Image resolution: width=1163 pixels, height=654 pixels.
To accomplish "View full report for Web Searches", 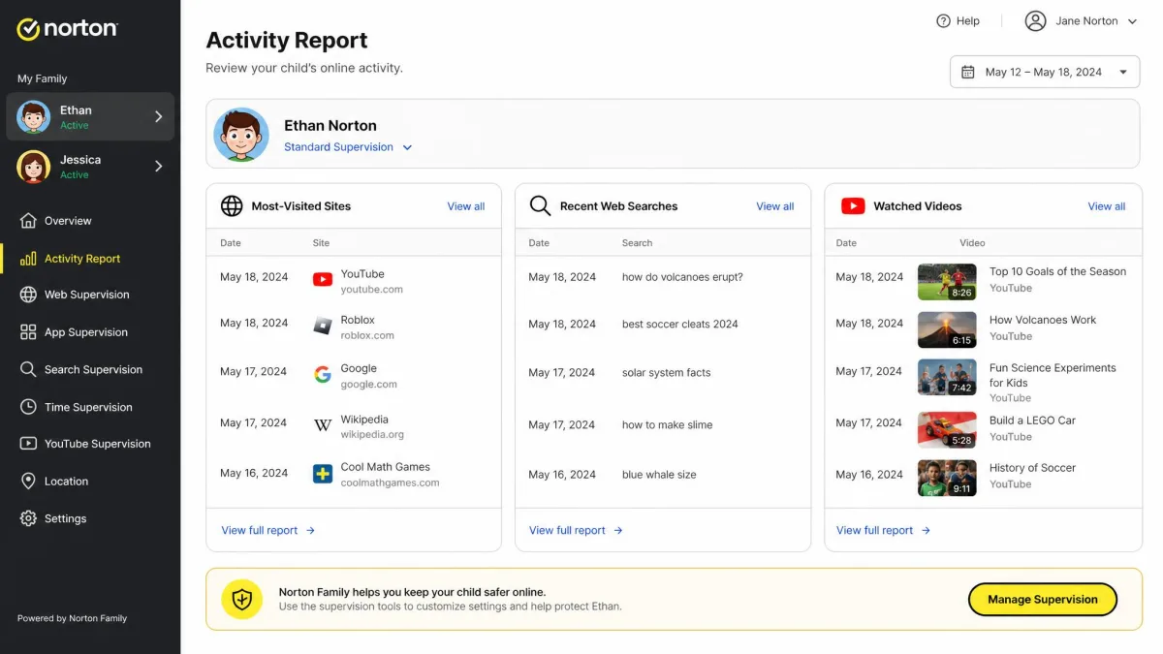I will tap(576, 530).
